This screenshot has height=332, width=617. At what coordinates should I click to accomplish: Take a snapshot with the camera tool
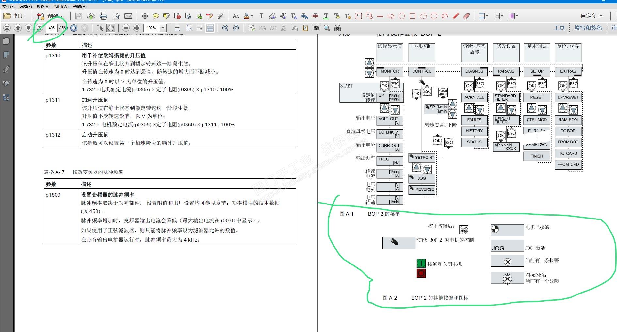[x=316, y=28]
